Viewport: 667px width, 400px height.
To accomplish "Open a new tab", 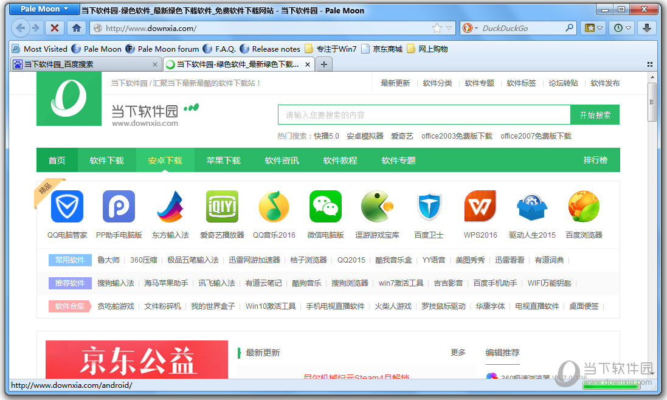I will click(324, 64).
